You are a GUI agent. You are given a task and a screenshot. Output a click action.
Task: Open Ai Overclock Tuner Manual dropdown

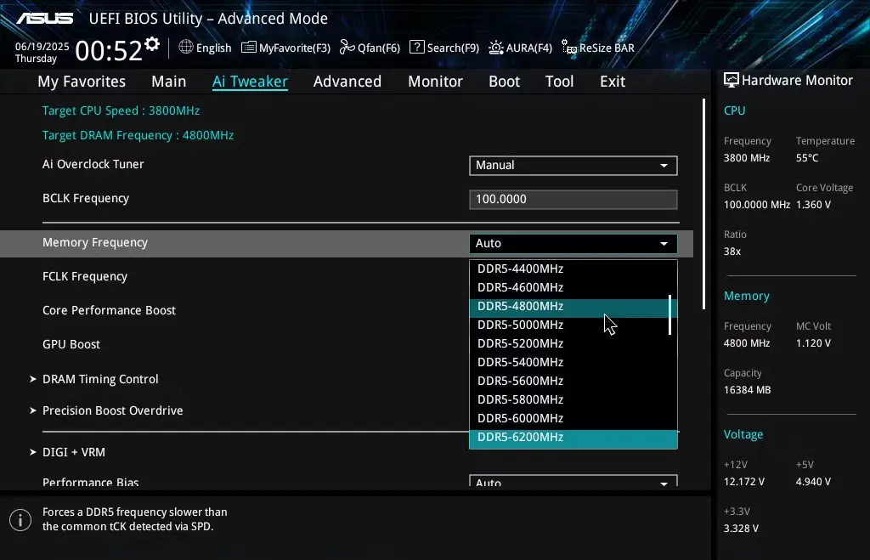573,166
